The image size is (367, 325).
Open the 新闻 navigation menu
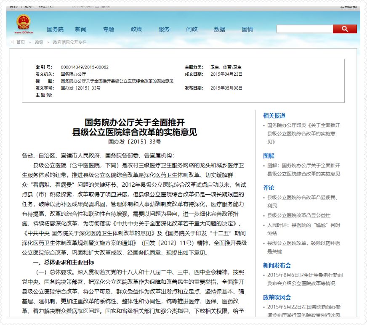tap(81, 29)
